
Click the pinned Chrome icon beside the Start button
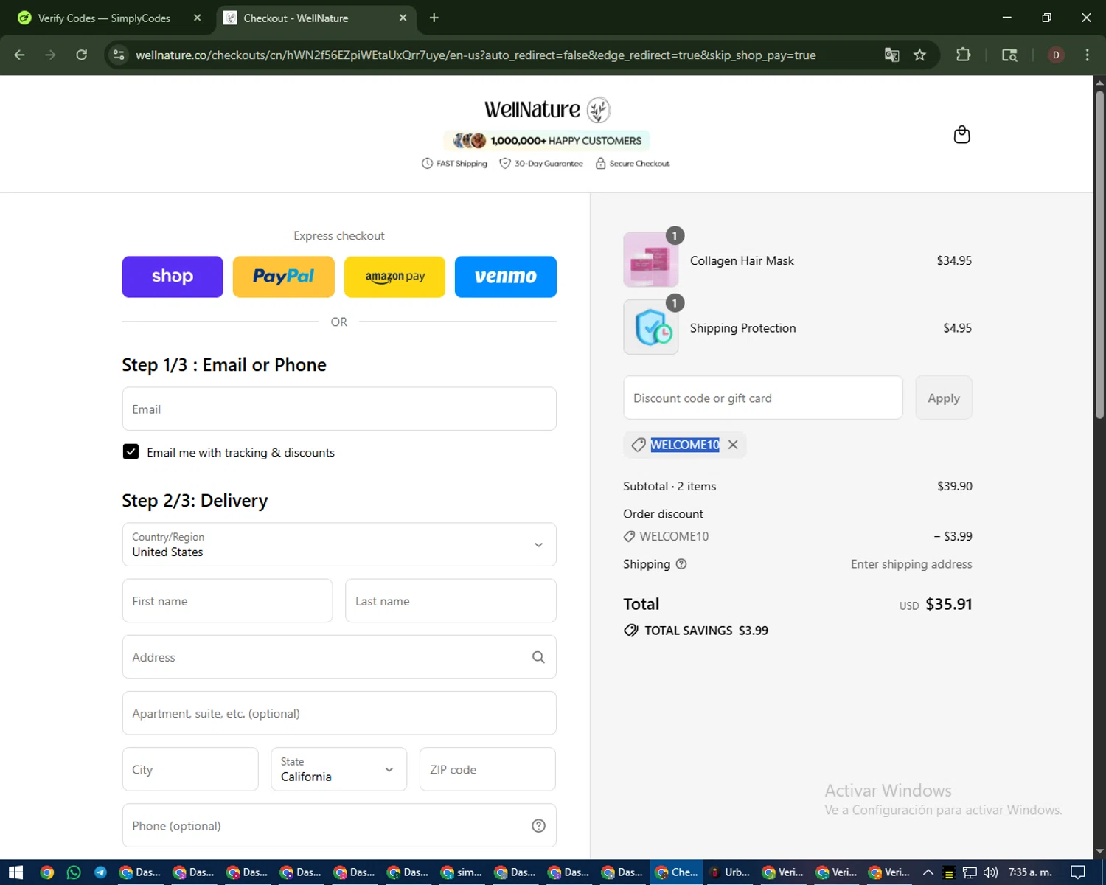click(47, 872)
